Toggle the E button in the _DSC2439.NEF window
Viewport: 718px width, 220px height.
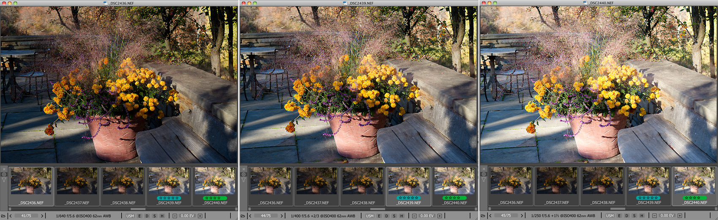pyautogui.click(x=379, y=216)
